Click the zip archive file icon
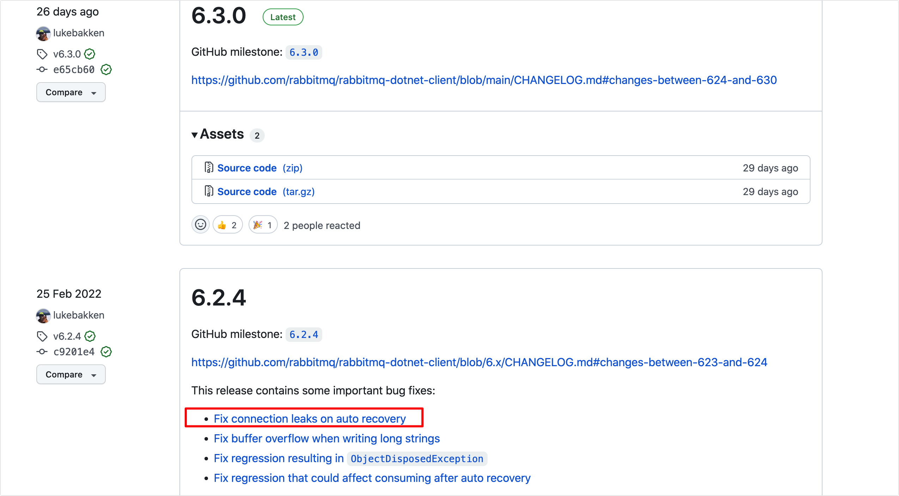 [209, 168]
